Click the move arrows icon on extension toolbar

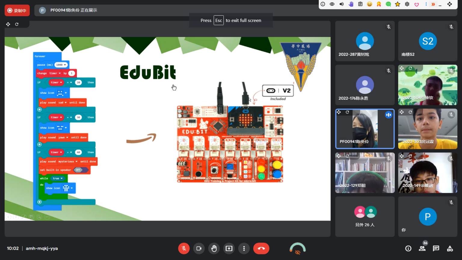click(x=450, y=4)
